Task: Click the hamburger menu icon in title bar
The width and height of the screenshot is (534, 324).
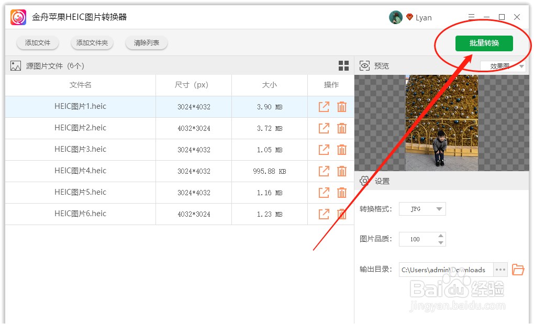Action: (x=471, y=17)
